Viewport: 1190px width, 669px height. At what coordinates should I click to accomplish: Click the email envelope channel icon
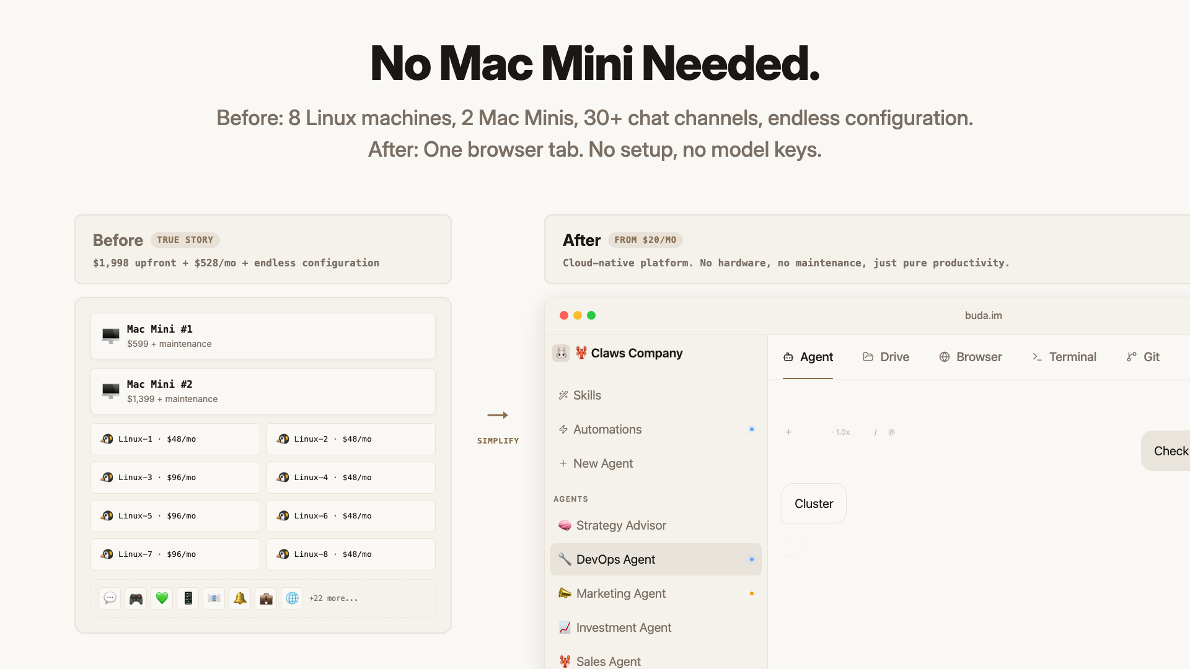pyautogui.click(x=214, y=598)
